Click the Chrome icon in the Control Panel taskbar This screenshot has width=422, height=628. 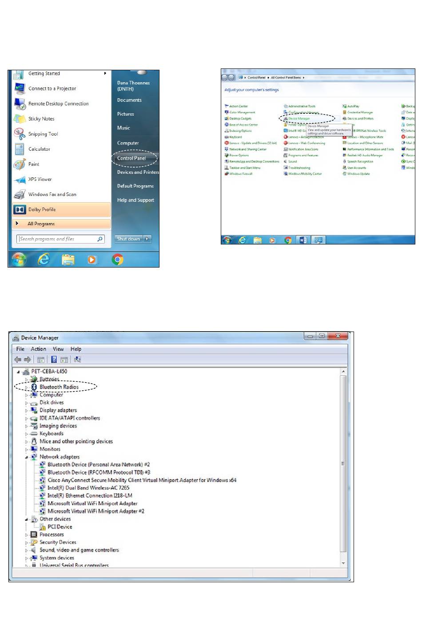tap(288, 240)
